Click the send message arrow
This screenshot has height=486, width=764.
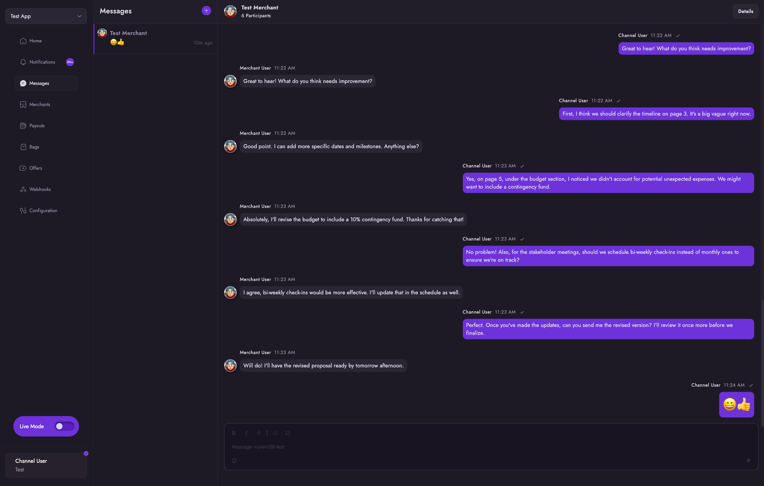click(x=748, y=460)
